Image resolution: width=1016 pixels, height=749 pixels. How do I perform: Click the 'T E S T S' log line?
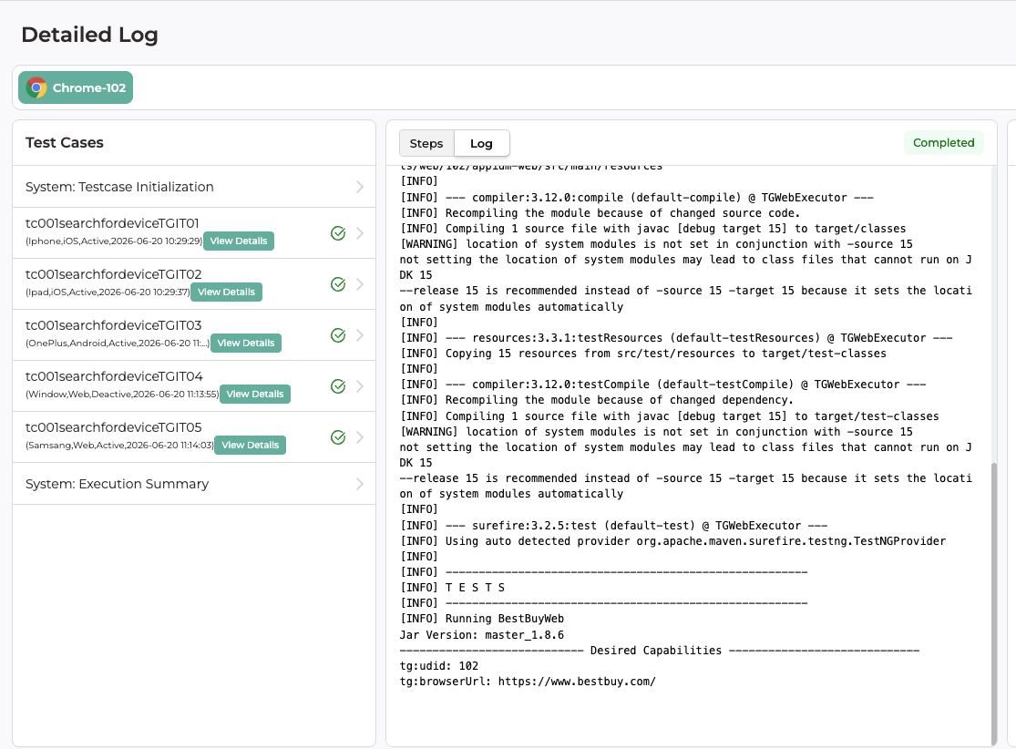pyautogui.click(x=452, y=588)
